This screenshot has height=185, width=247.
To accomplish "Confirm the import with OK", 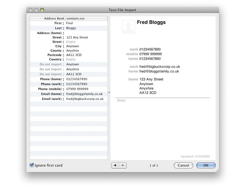I will click(x=205, y=165).
